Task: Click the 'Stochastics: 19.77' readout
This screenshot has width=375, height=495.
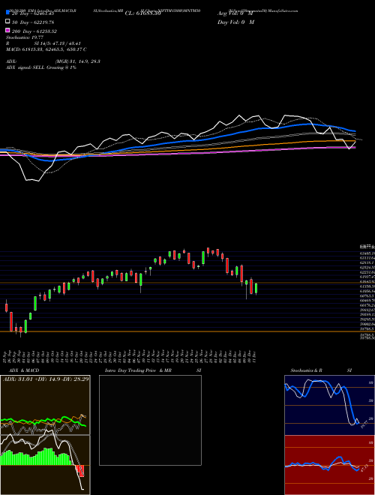Action: [25, 37]
